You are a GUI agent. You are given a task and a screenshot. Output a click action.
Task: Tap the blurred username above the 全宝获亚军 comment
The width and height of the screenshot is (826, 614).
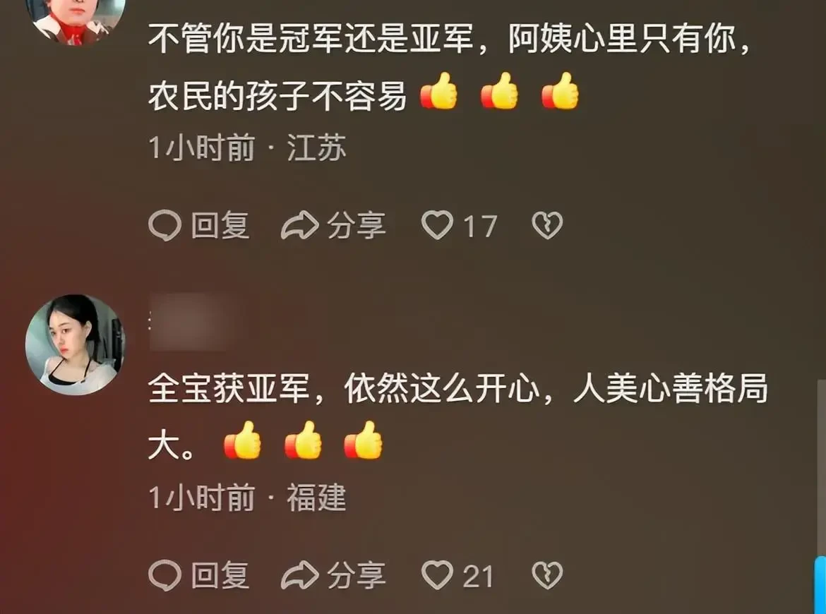point(188,322)
